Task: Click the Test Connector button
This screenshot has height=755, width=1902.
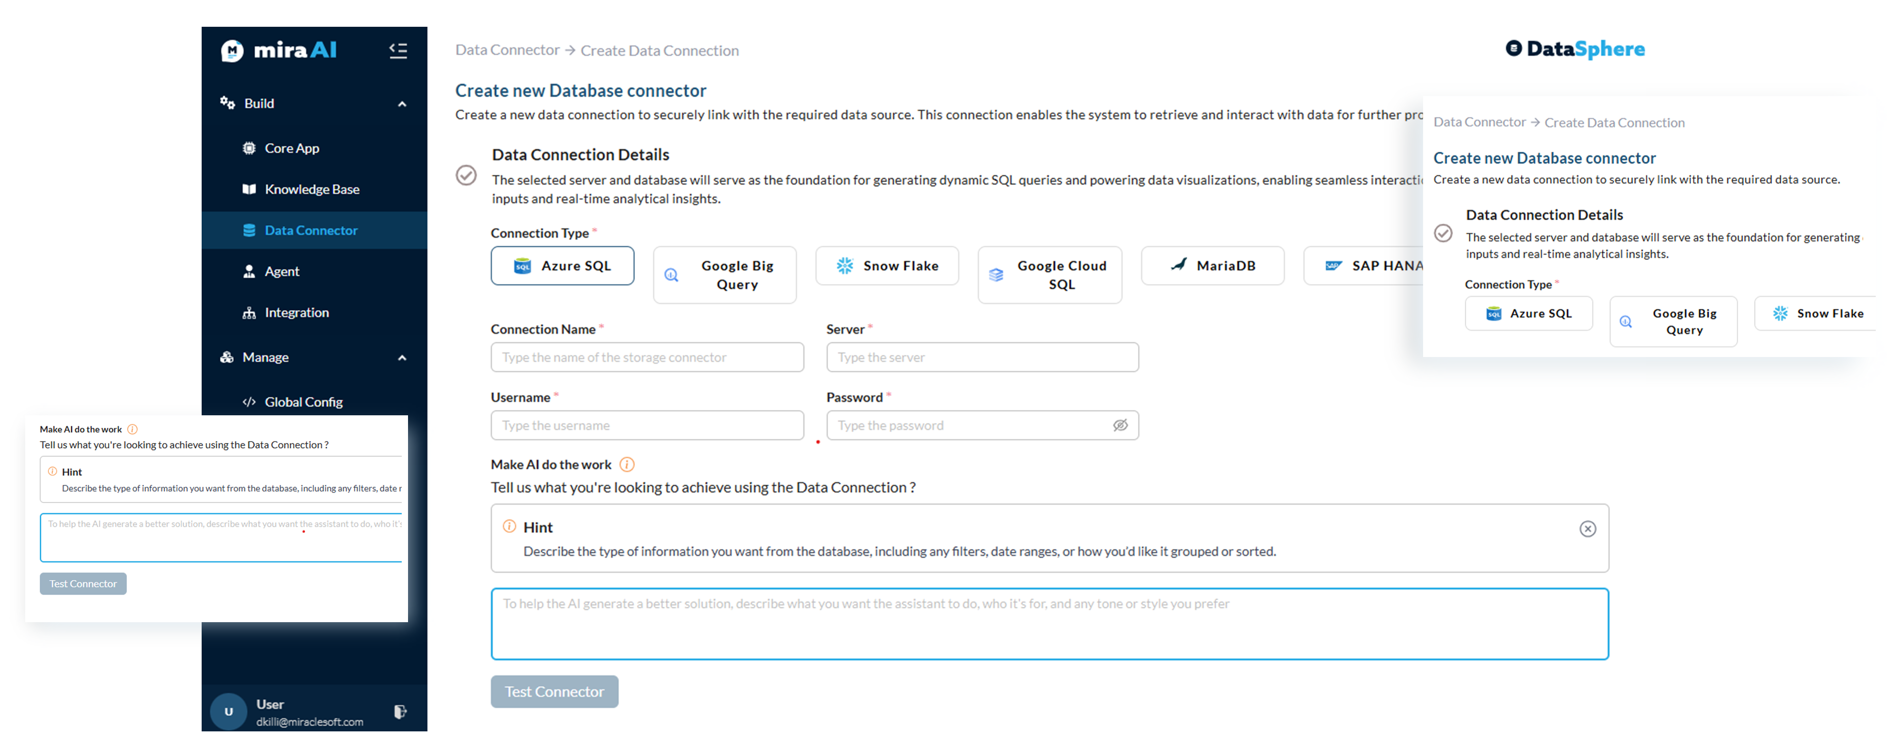Action: [x=555, y=691]
